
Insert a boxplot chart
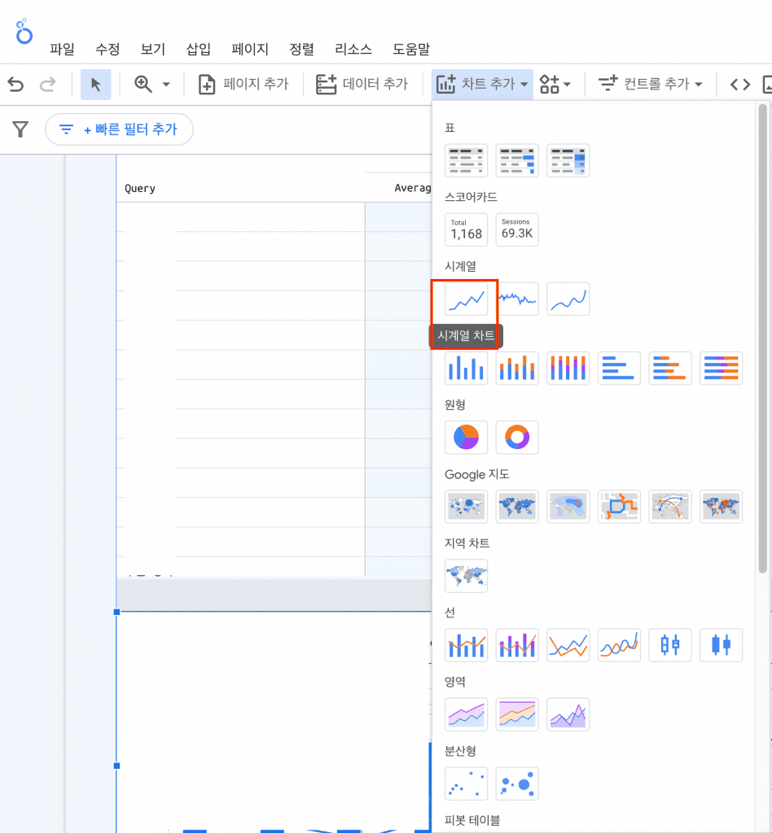(x=670, y=645)
